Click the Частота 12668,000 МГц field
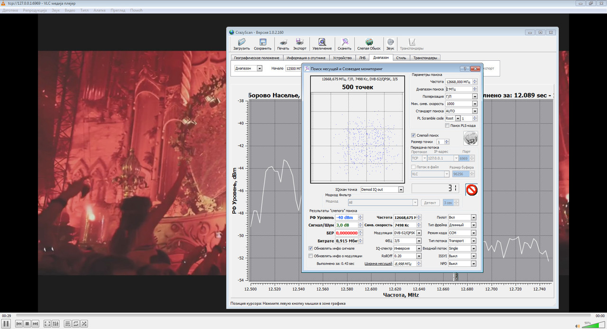The image size is (607, 329). tap(459, 82)
